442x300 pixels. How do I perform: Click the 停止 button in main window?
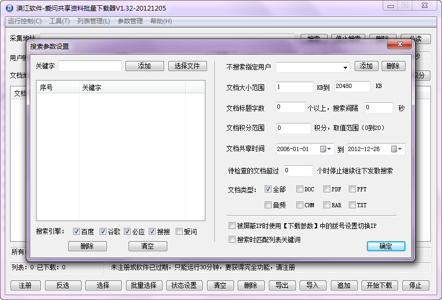[x=416, y=285]
